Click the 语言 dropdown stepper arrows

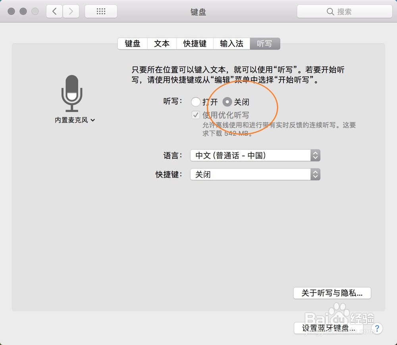point(315,155)
